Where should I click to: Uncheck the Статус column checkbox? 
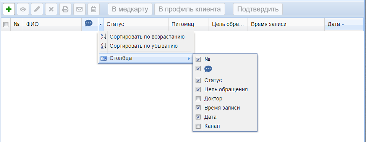(198, 81)
